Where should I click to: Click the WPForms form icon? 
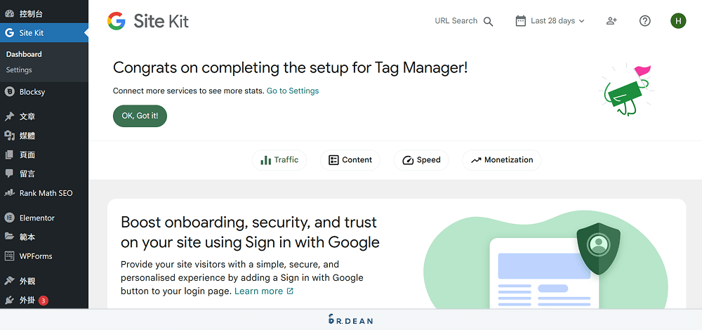pyautogui.click(x=9, y=256)
